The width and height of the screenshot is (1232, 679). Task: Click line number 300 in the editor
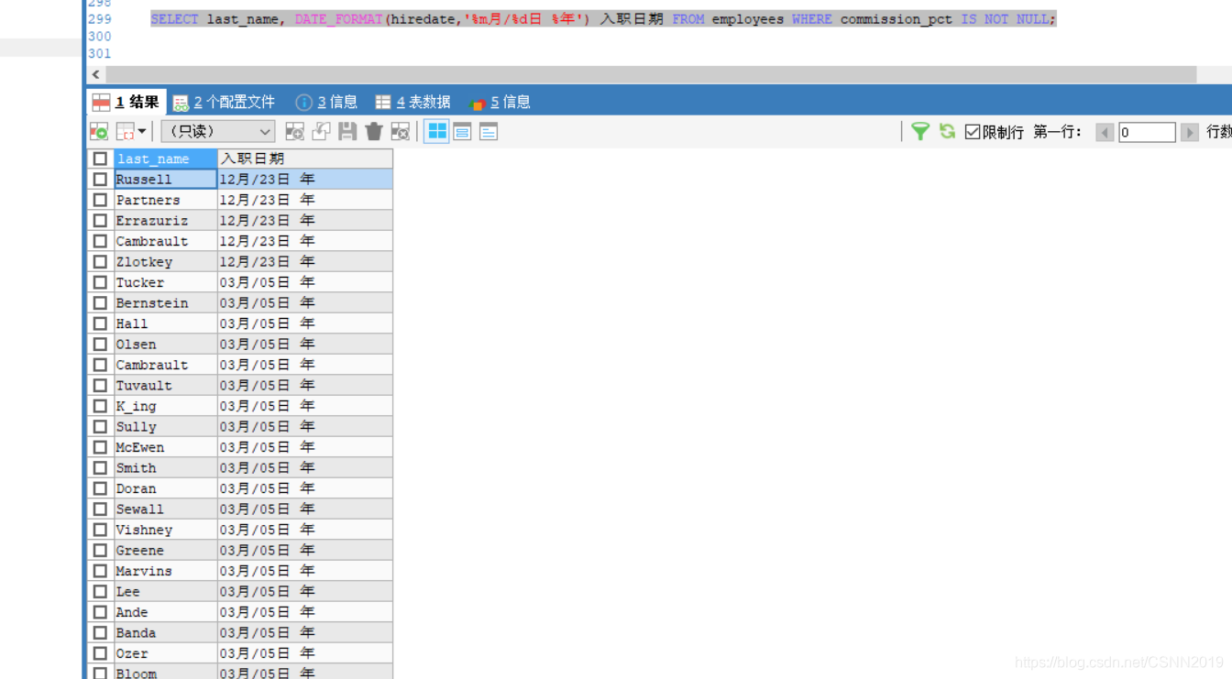100,37
